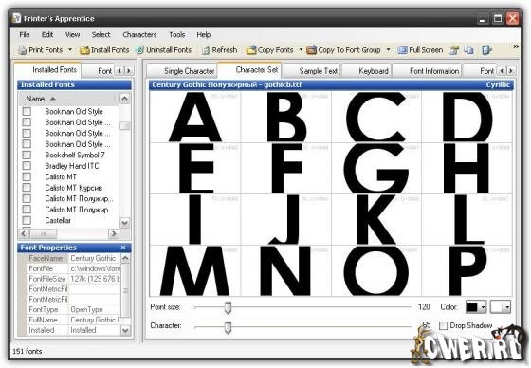This screenshot has width=531, height=368.
Task: Select Bradley Hand ITC in font list
Action: pyautogui.click(x=72, y=166)
